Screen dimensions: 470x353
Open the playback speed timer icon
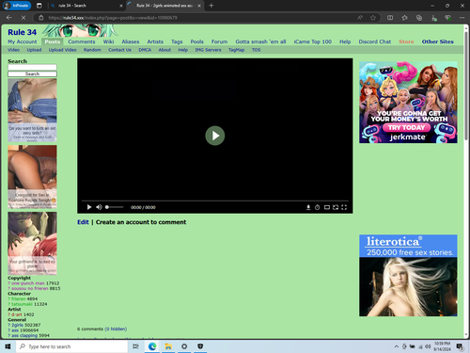(x=317, y=207)
